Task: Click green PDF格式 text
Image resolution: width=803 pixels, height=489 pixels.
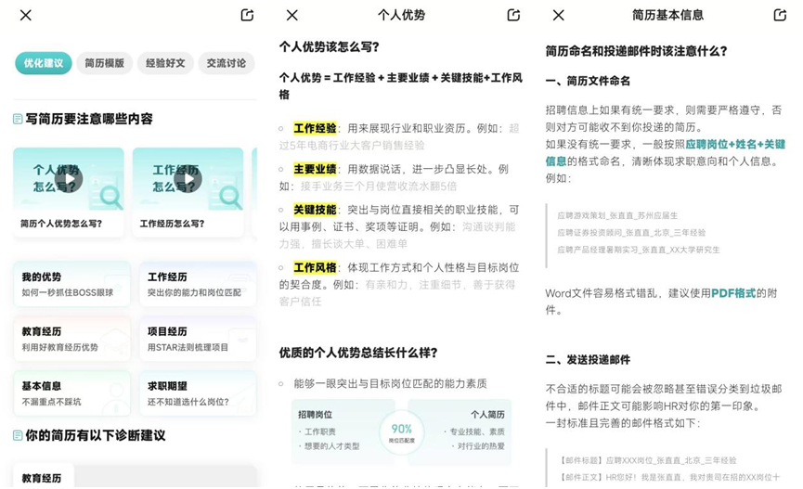Action: point(733,293)
